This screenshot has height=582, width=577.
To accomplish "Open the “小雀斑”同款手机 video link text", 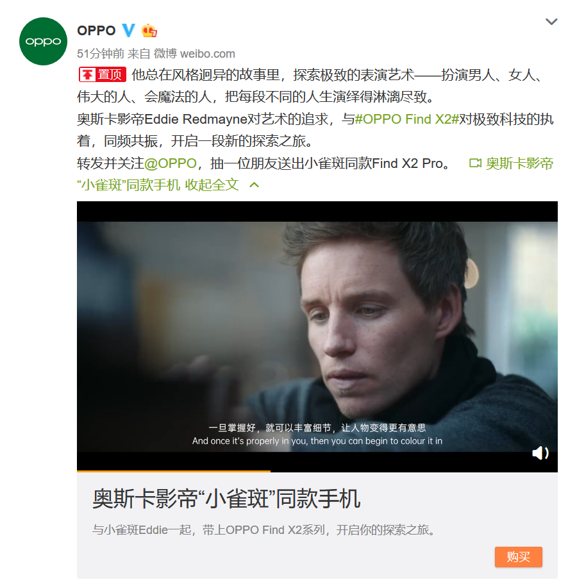I will pos(128,185).
